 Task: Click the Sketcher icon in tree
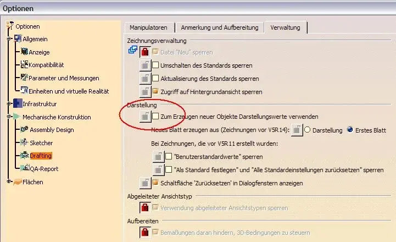[x=24, y=143]
